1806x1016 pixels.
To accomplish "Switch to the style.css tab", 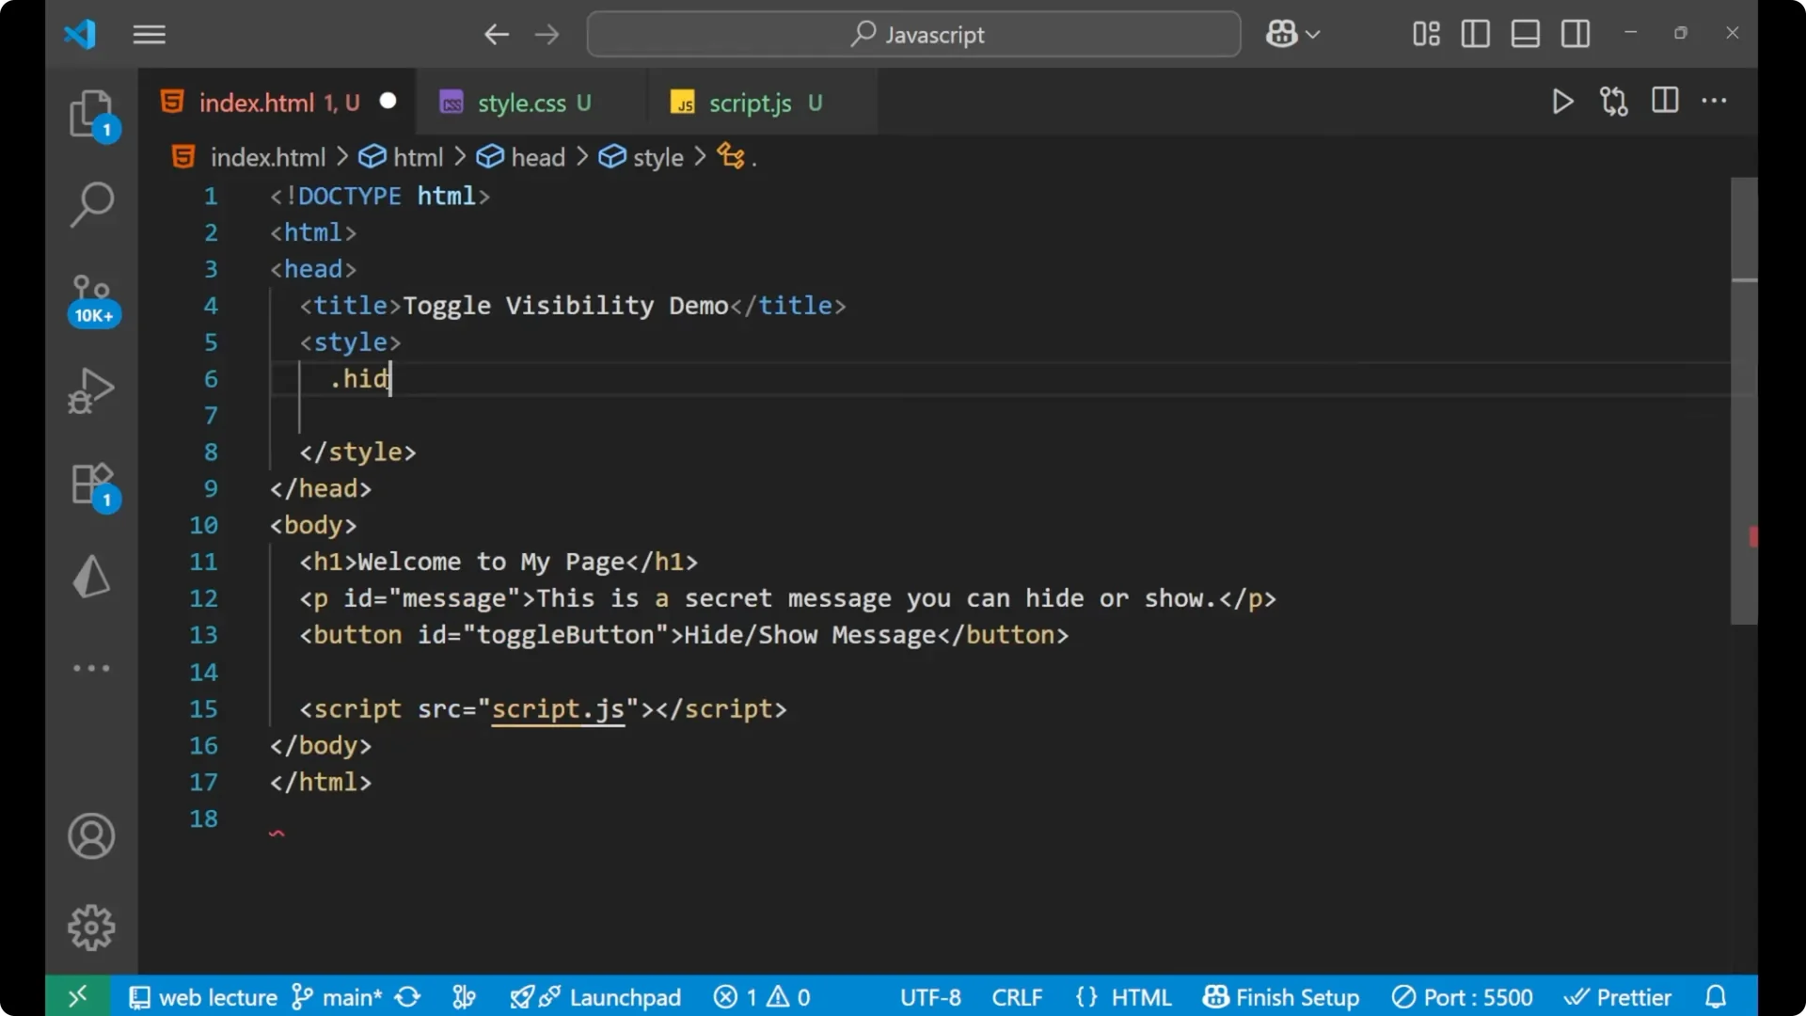I will (522, 102).
